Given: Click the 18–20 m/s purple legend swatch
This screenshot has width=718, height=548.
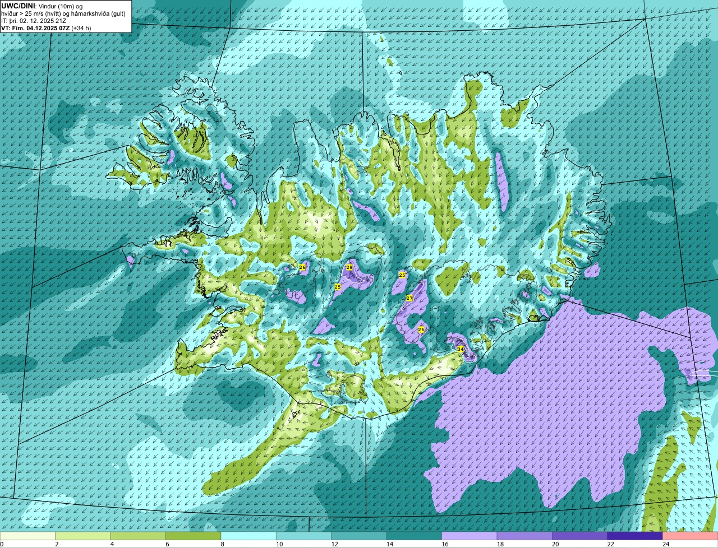Looking at the screenshot, I should [x=524, y=536].
